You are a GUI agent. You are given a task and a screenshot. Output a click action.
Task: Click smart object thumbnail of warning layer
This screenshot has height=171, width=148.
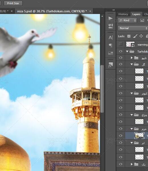click(x=130, y=44)
